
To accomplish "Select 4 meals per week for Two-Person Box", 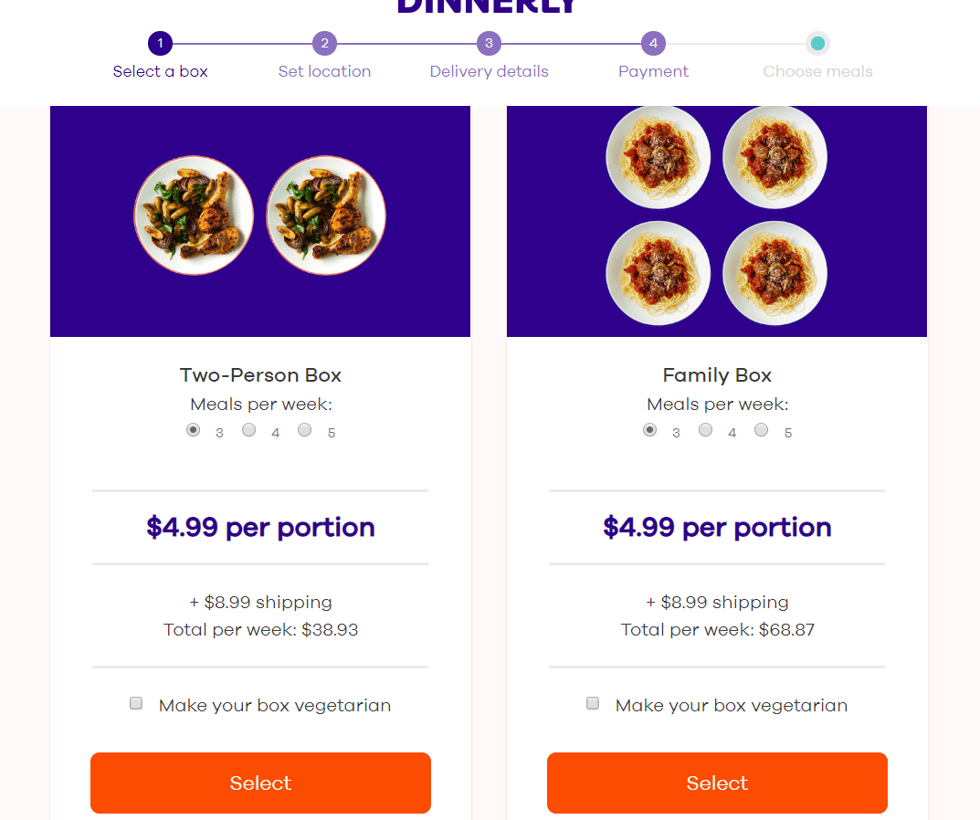I will 248,430.
